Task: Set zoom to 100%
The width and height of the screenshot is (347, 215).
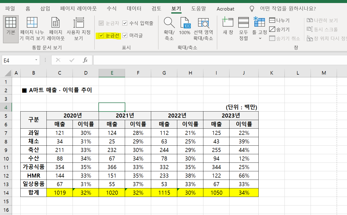Action: click(185, 26)
